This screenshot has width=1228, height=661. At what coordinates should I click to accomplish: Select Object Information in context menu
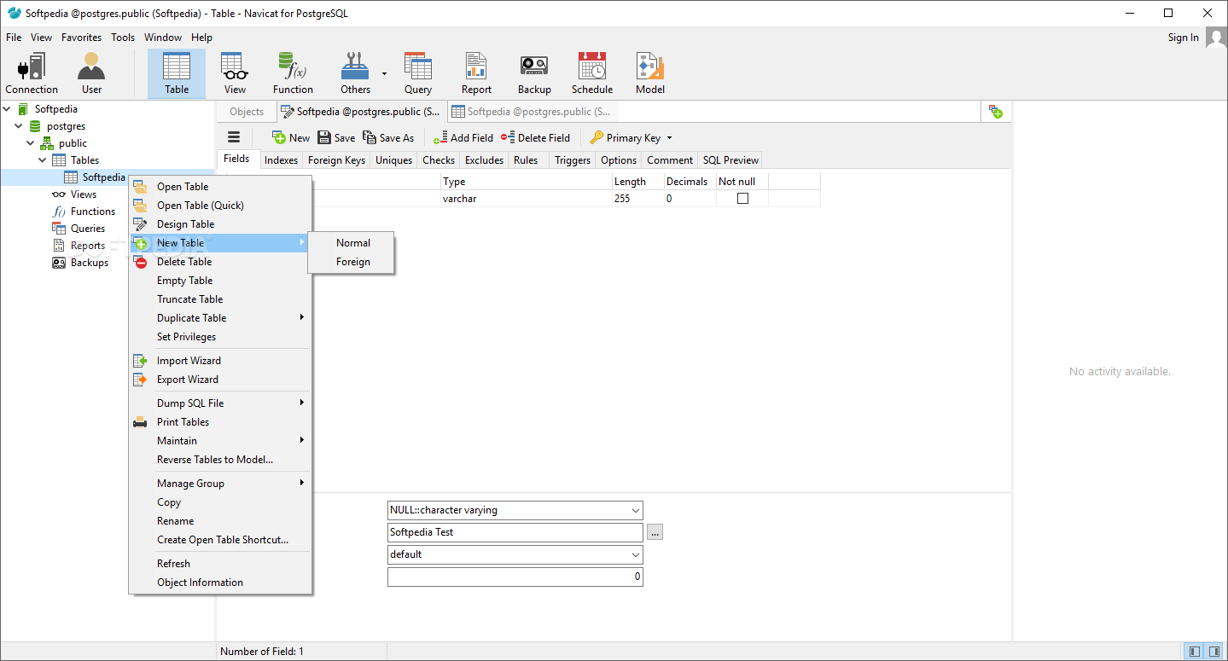(220, 583)
